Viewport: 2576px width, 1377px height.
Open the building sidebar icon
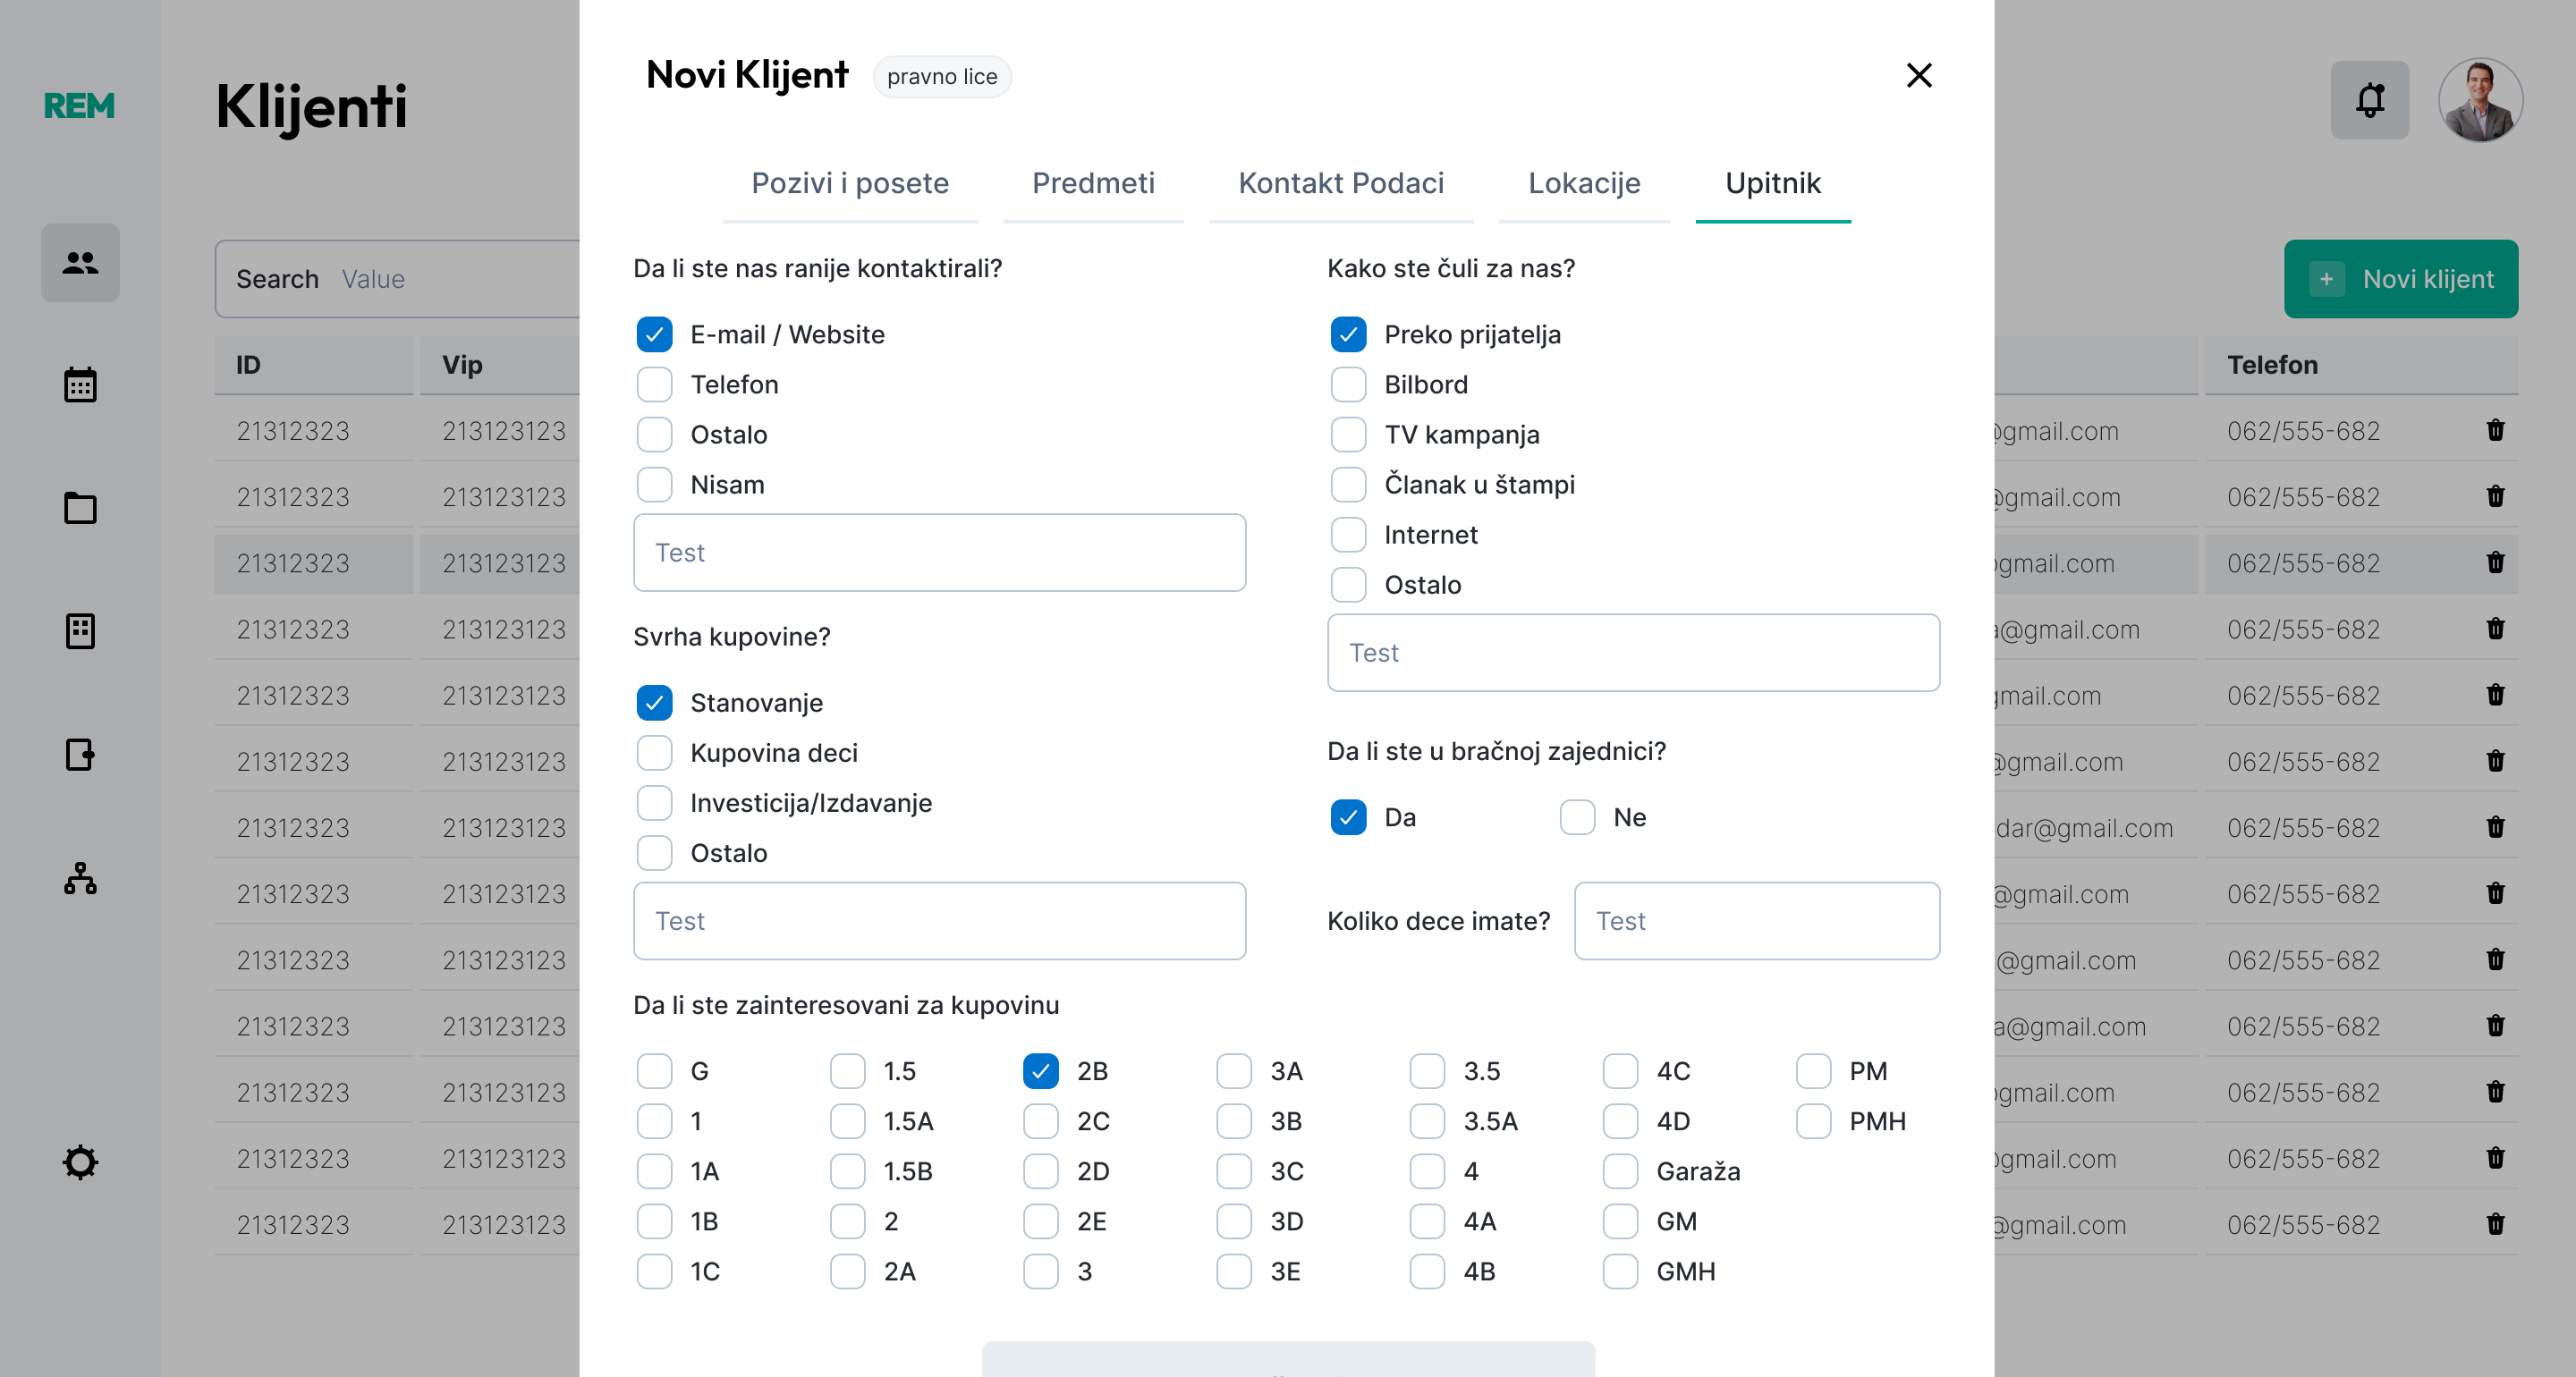(80, 631)
